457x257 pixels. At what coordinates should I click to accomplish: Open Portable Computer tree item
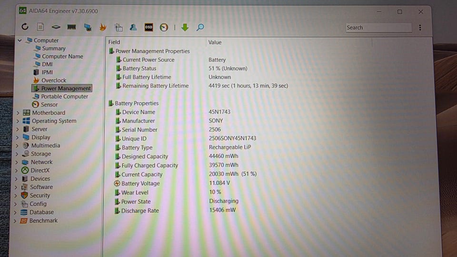tap(64, 97)
